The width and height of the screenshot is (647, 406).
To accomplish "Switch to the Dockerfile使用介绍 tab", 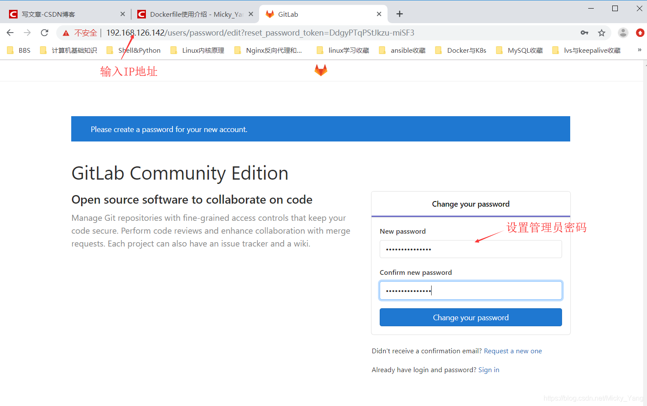I will [x=195, y=14].
